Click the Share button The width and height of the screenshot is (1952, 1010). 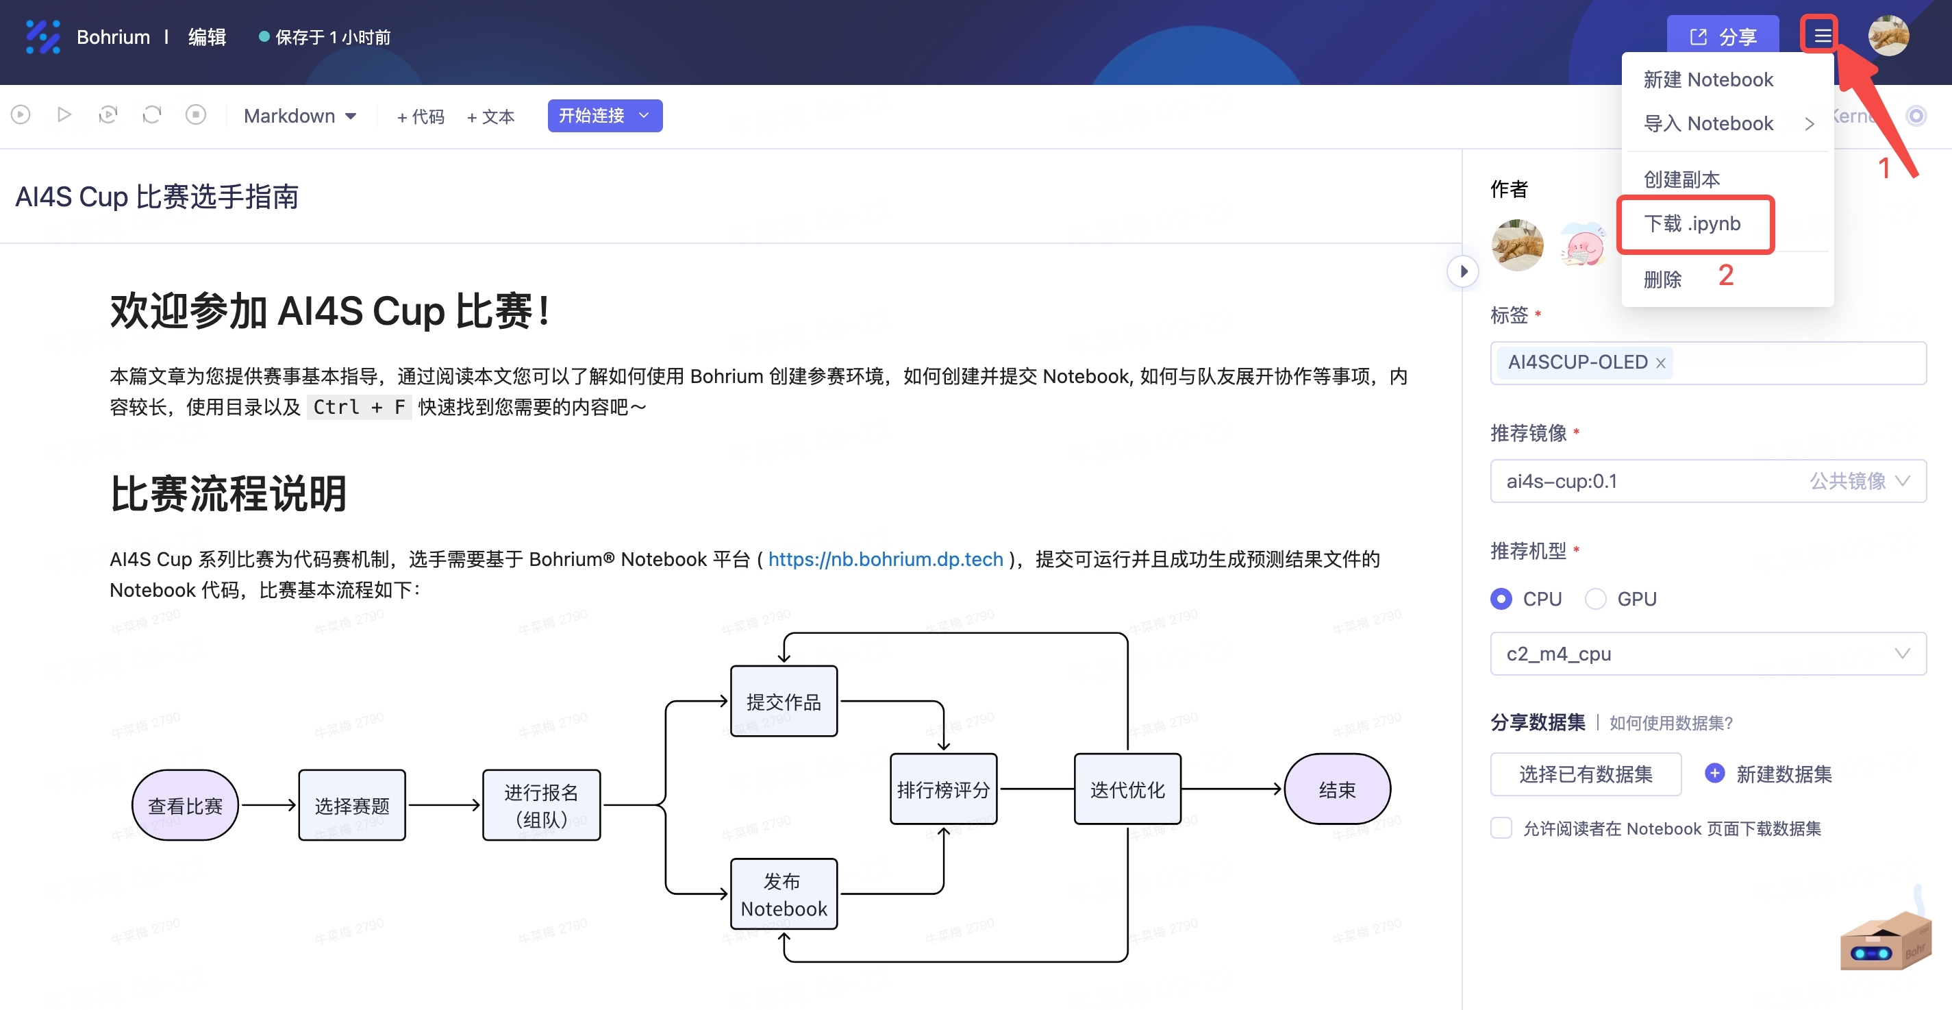pos(1723,36)
